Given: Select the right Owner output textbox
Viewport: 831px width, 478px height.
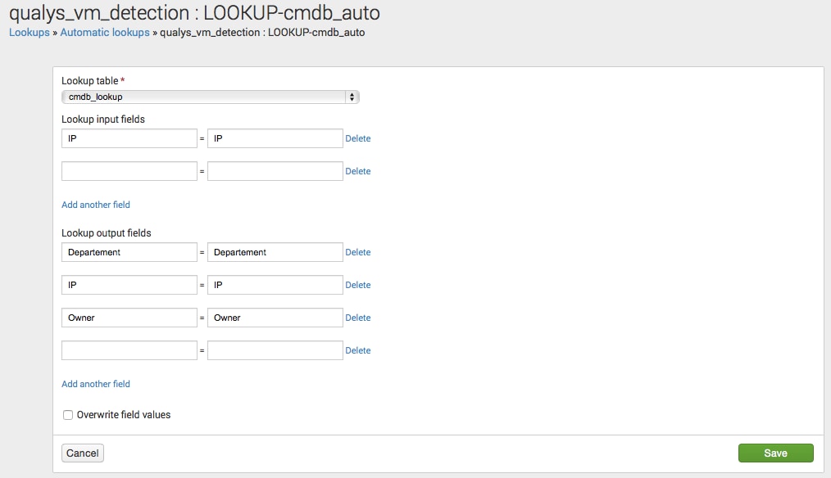Looking at the screenshot, I should click(275, 318).
